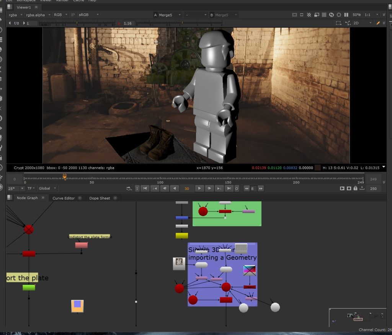The height and width of the screenshot is (335, 392).
Task: Open the Dope Sheet tab
Action: [x=100, y=198]
